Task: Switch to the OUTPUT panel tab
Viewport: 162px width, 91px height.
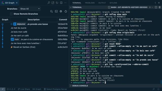Action: [x=102, y=3]
